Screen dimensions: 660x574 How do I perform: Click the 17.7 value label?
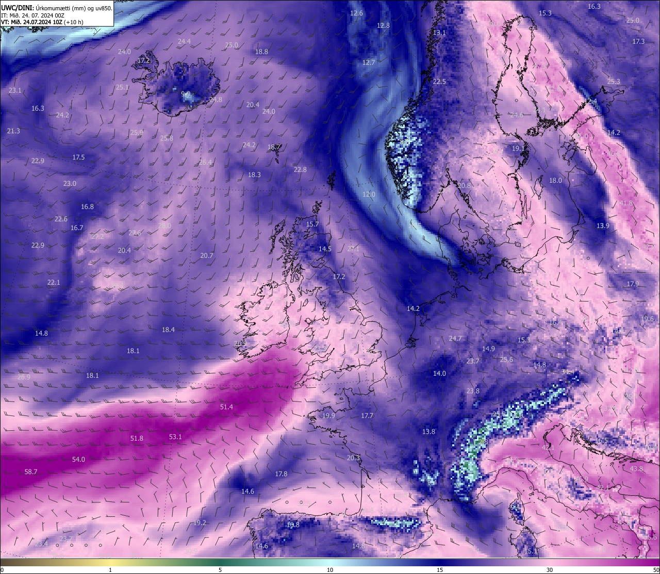click(367, 415)
